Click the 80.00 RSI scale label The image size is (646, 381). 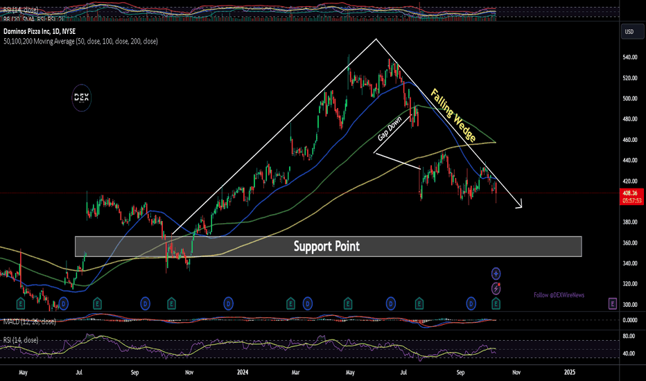(629, 336)
